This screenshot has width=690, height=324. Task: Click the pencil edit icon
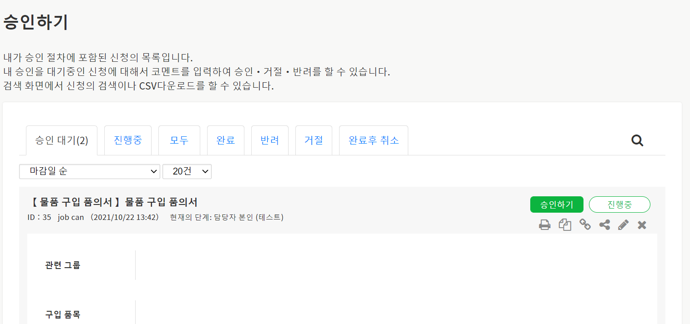(624, 224)
